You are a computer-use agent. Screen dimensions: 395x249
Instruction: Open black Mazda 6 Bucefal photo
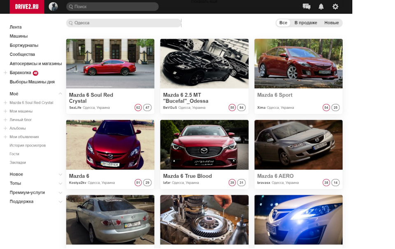(204, 63)
